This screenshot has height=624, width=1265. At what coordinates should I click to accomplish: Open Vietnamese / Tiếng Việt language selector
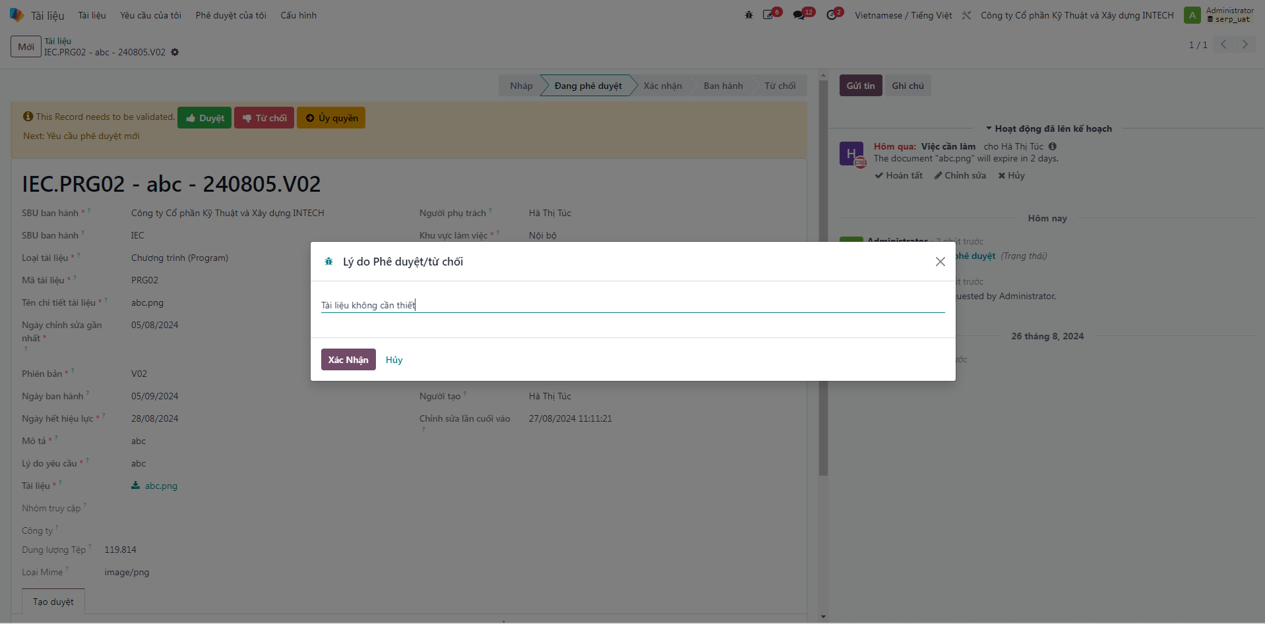pos(903,15)
